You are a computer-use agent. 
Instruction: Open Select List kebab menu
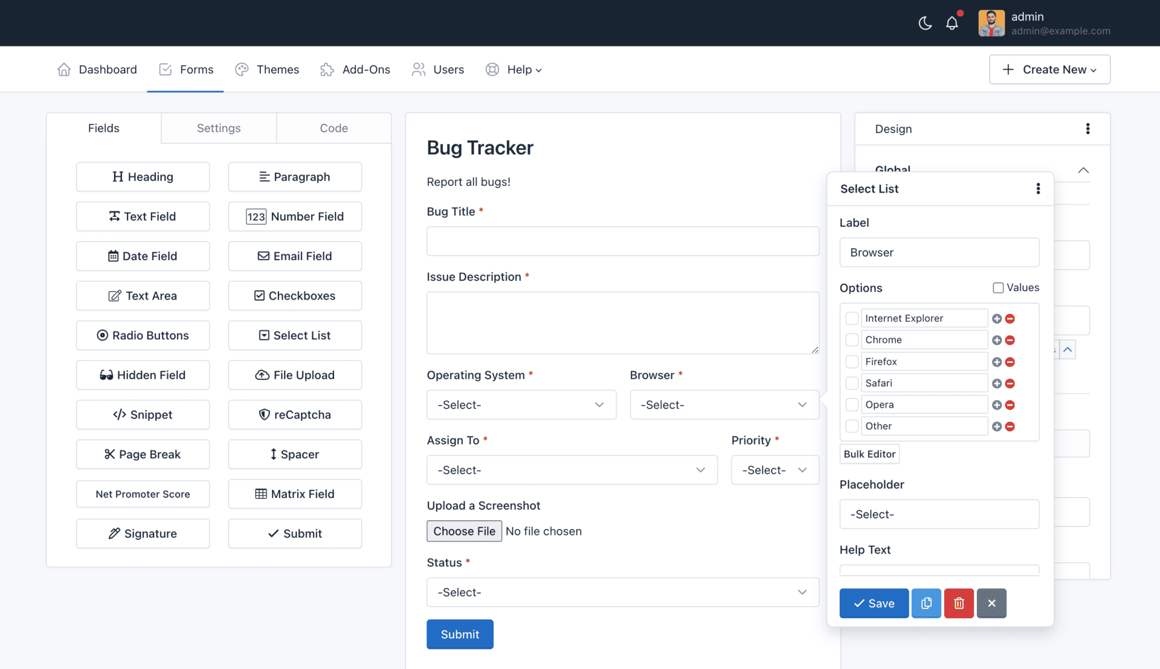tap(1038, 189)
